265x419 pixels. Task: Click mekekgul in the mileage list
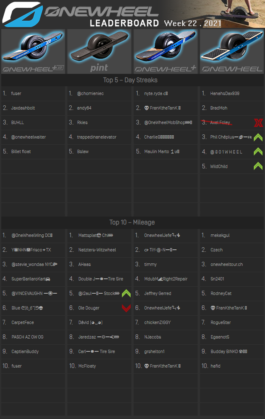(x=220, y=236)
